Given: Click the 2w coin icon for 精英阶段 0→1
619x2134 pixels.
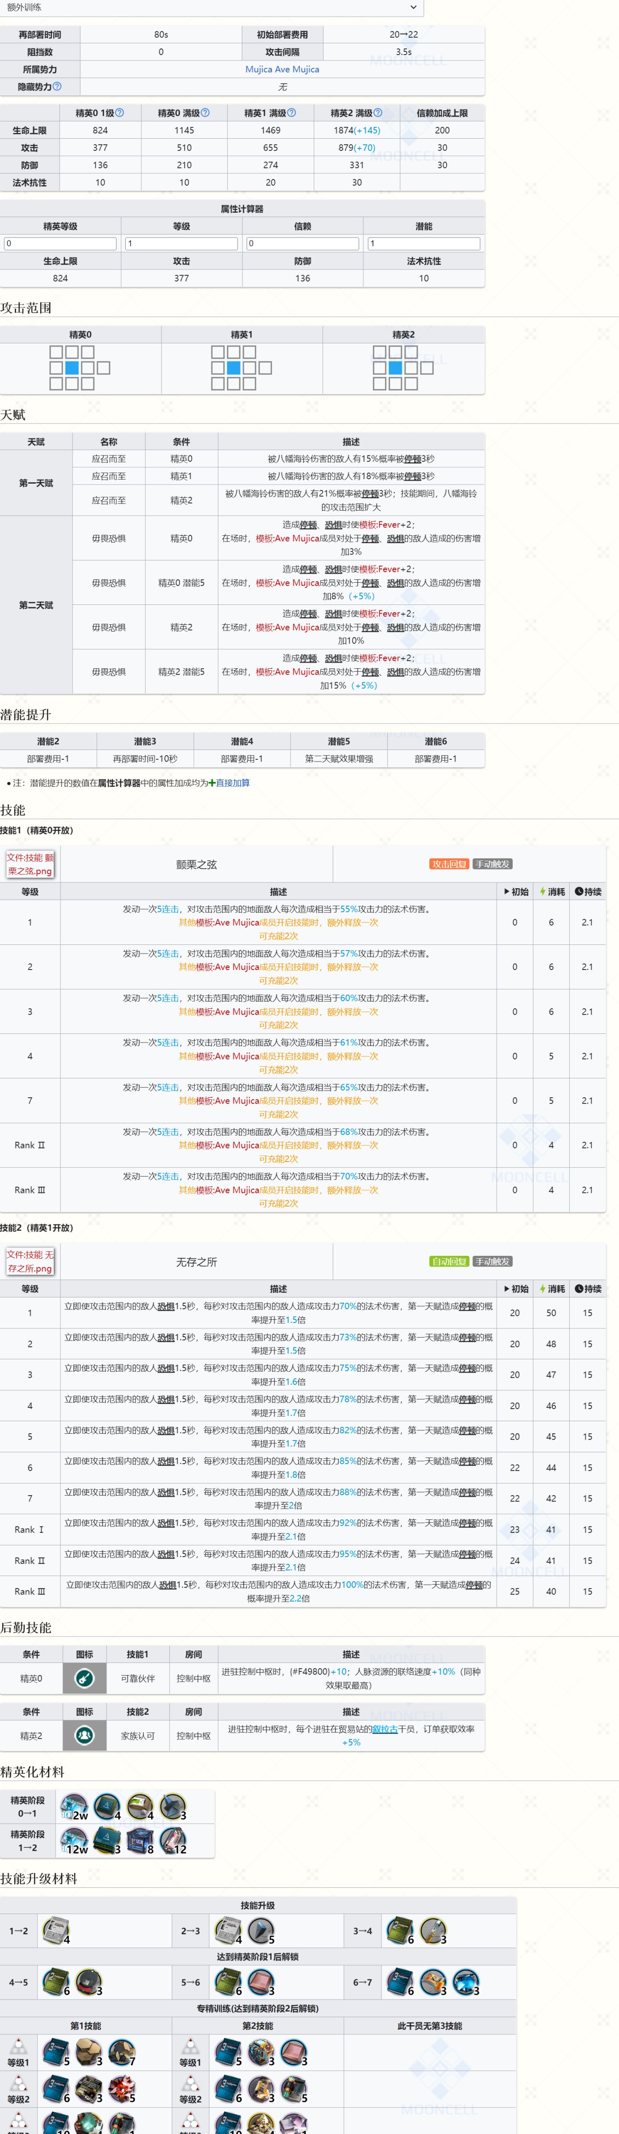Looking at the screenshot, I should 74,1806.
